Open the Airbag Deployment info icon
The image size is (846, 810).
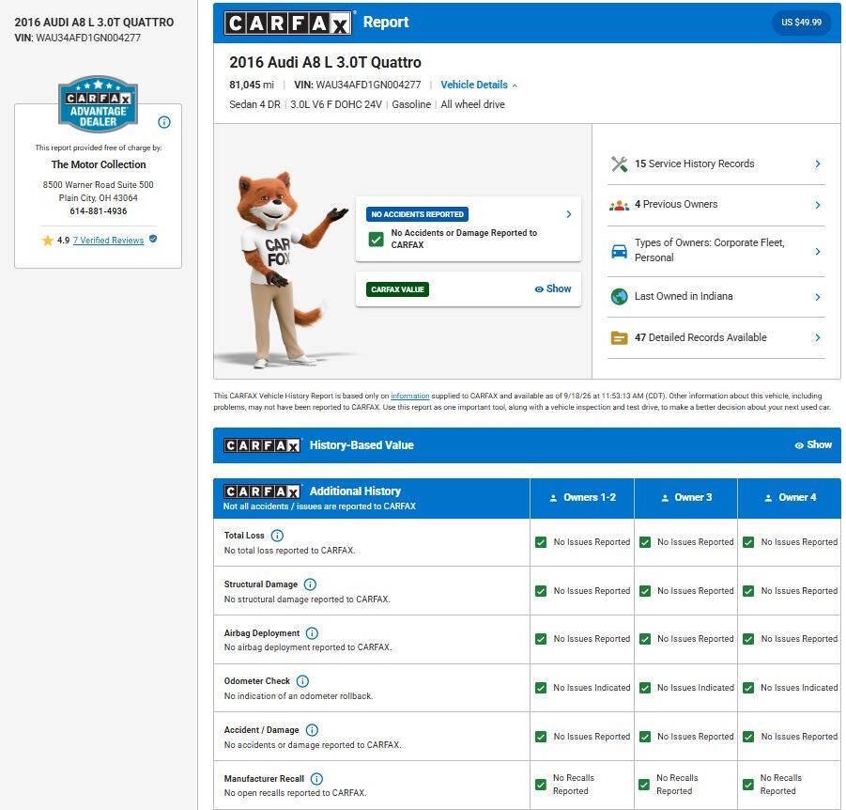(312, 633)
